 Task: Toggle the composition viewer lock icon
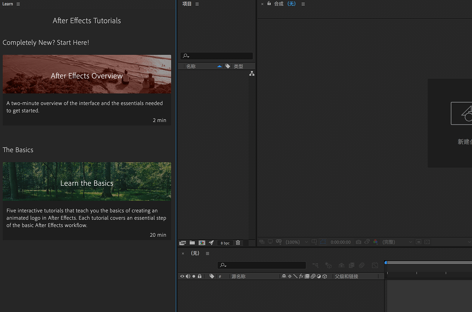(269, 3)
